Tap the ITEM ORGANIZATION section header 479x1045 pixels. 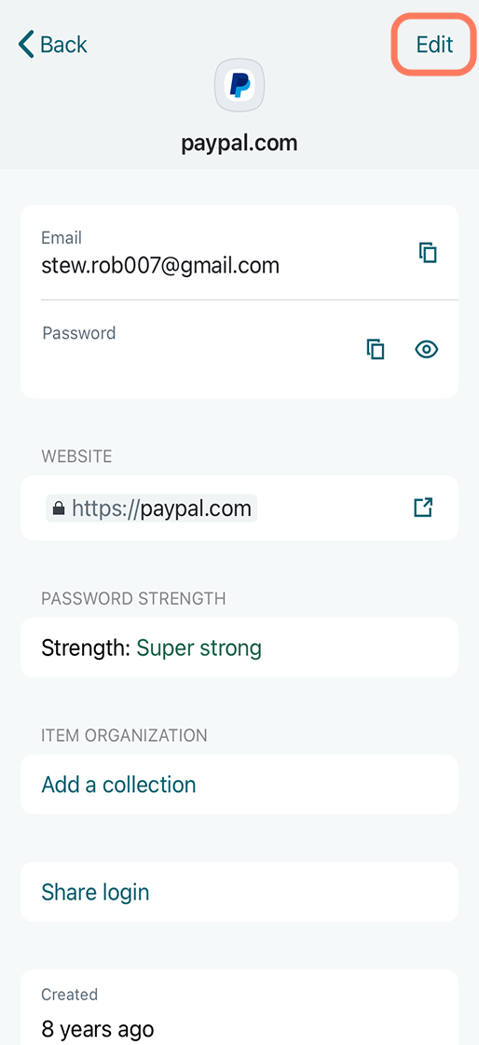(x=124, y=736)
